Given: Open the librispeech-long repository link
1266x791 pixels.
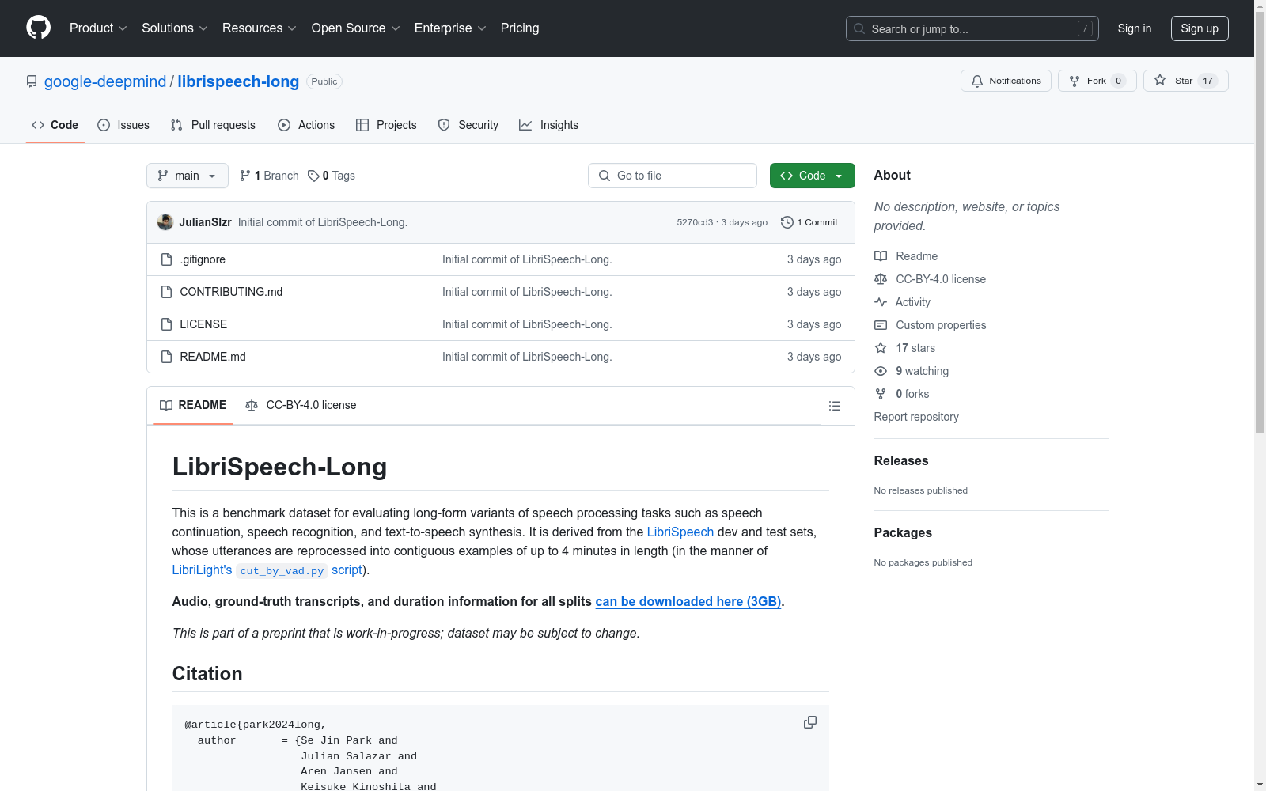Looking at the screenshot, I should [x=238, y=81].
